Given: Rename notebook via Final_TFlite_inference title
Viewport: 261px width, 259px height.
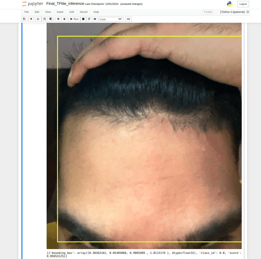Looking at the screenshot, I should click(65, 4).
